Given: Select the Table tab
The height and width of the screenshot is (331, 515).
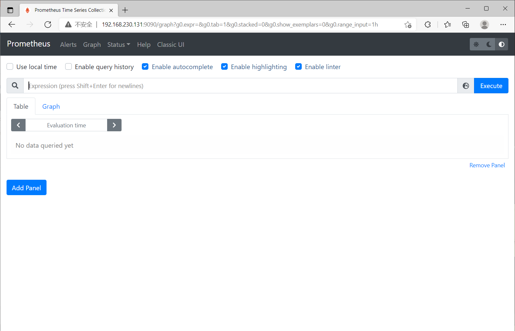Looking at the screenshot, I should (21, 106).
